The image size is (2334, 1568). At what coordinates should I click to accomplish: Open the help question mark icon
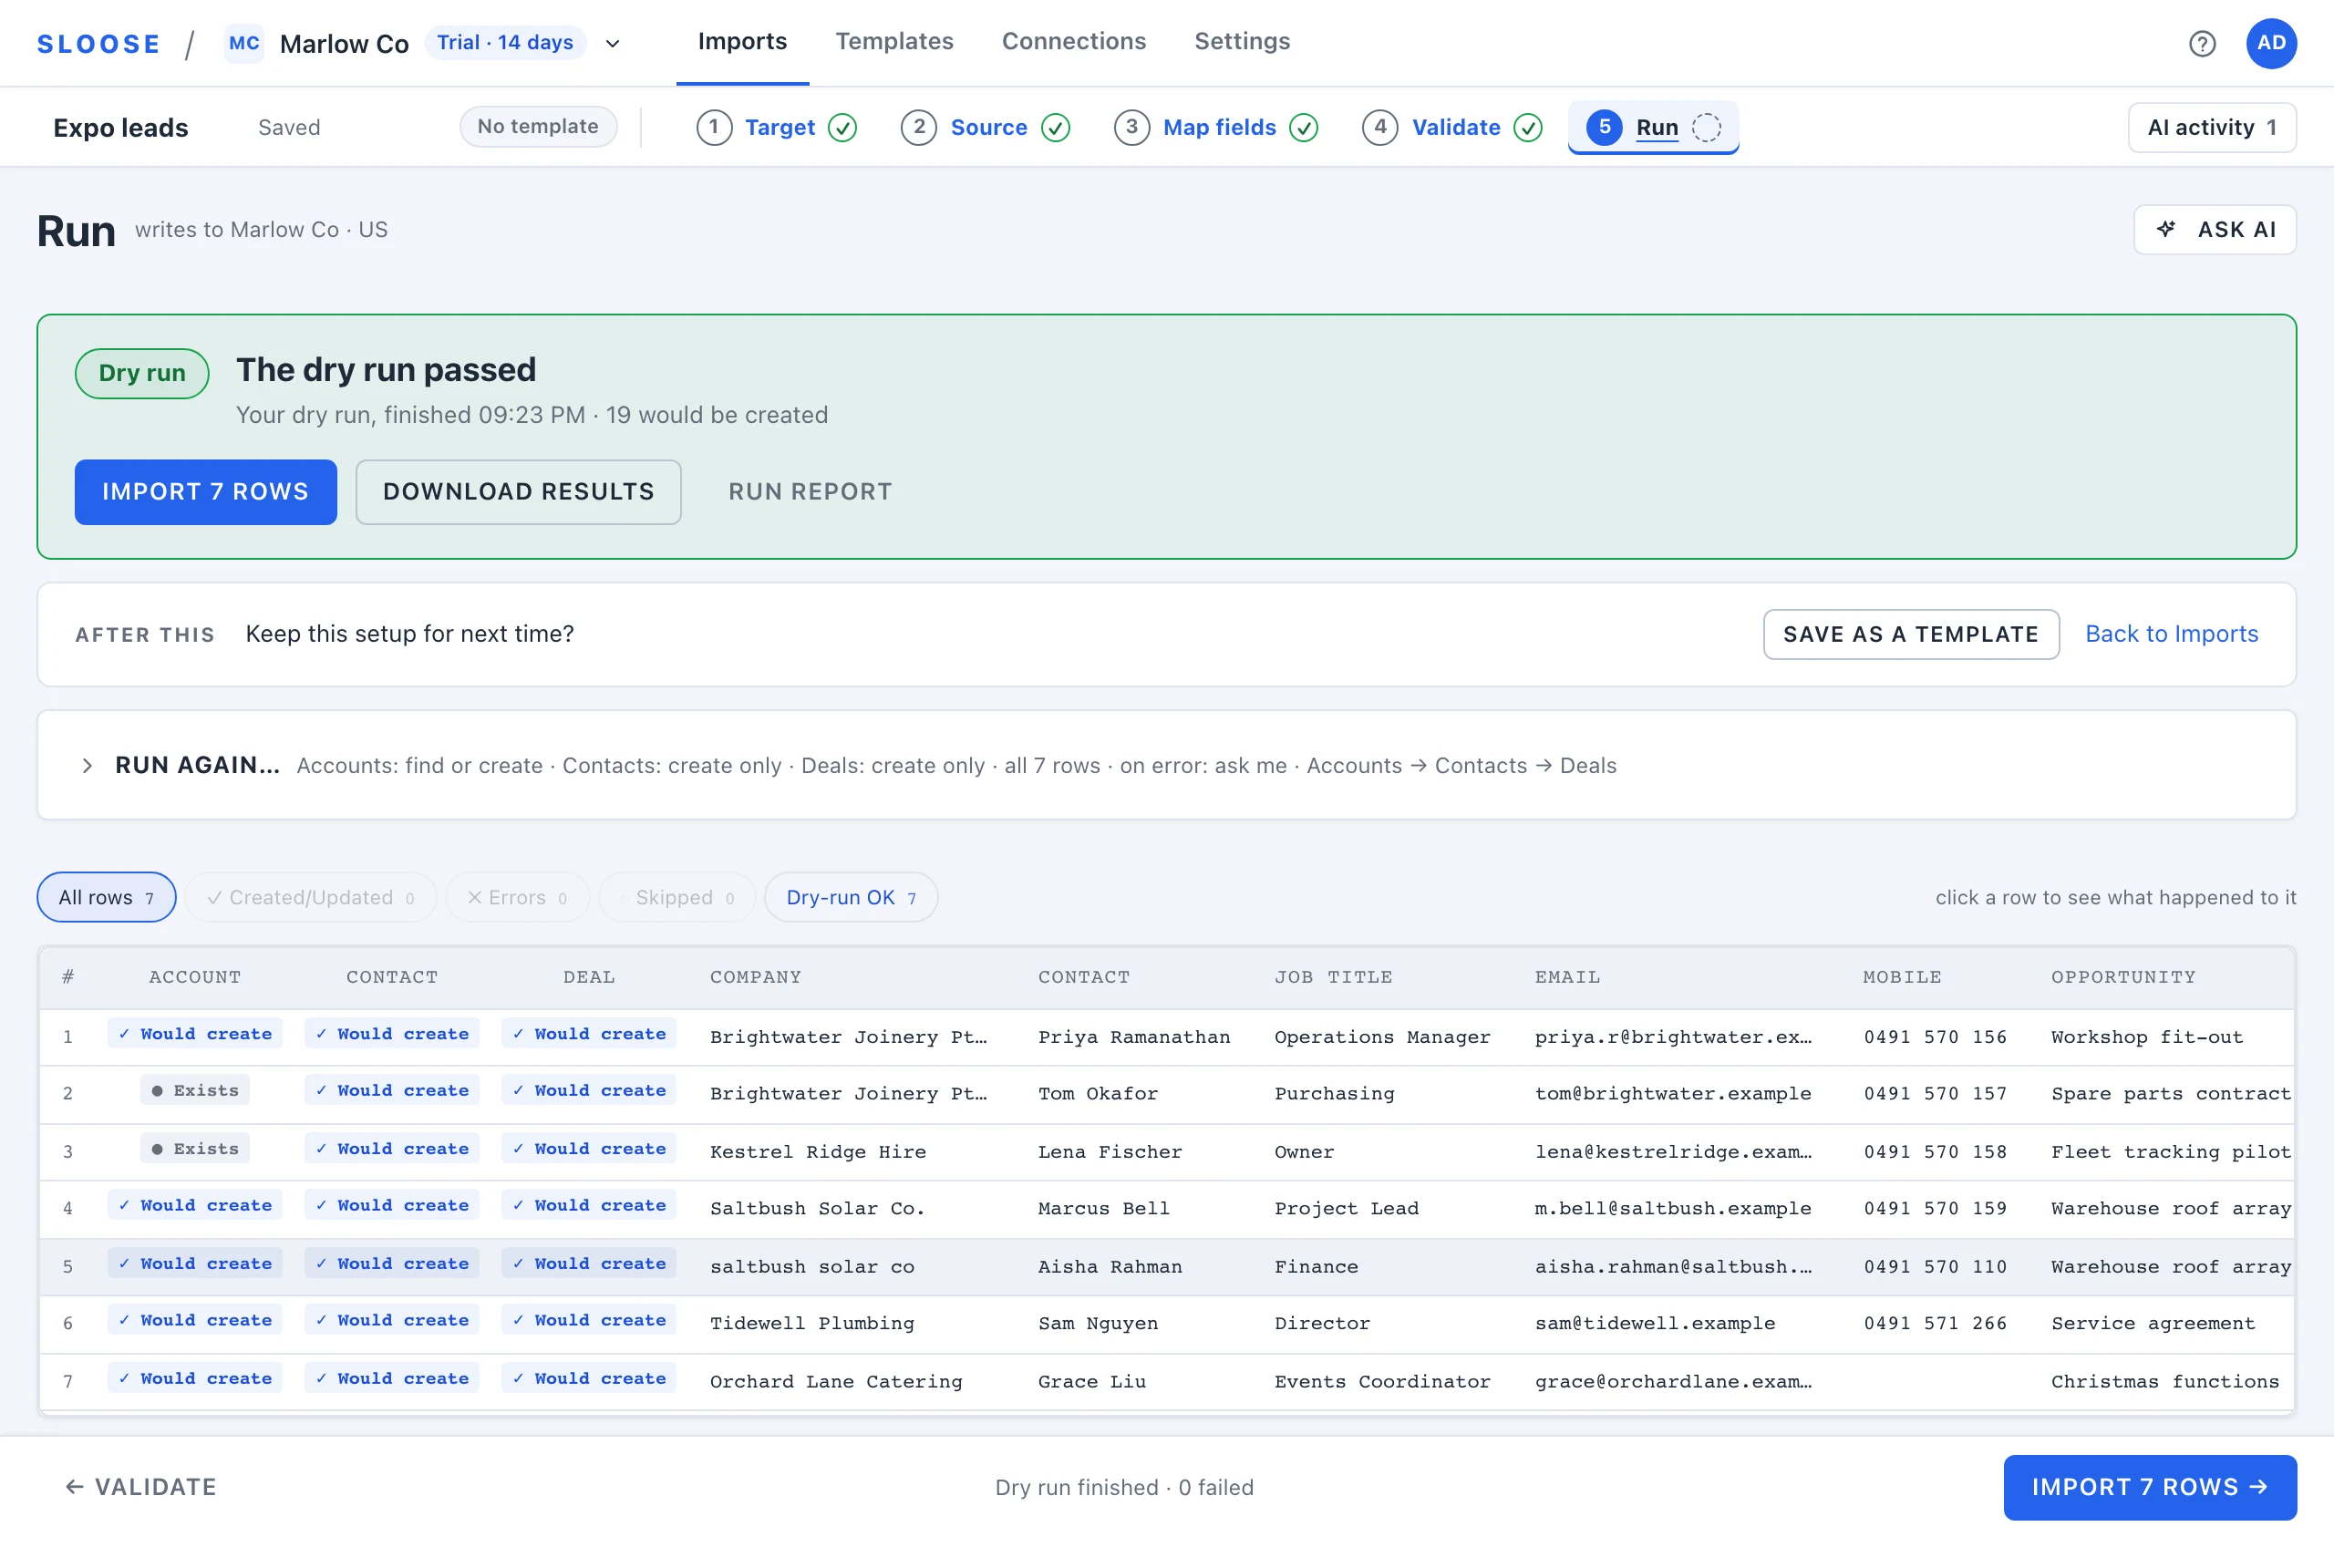[2201, 43]
